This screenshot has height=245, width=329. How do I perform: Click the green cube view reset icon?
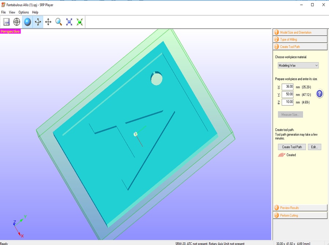click(80, 22)
